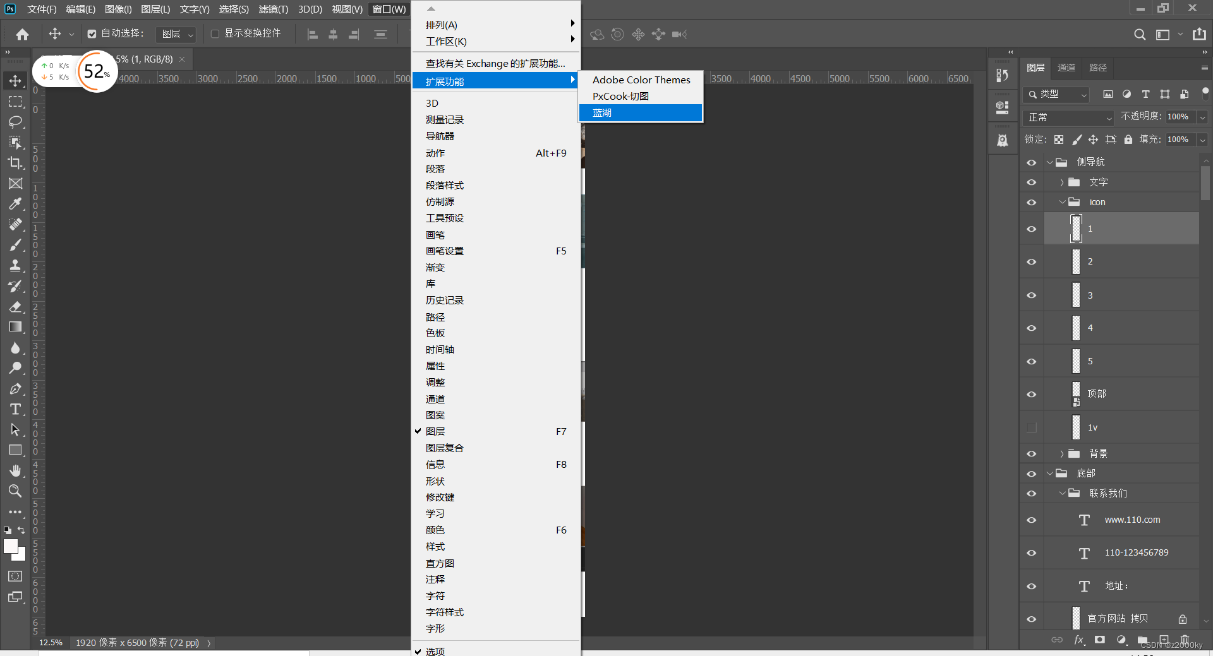Click the zoom level 12.5% field

pos(51,643)
